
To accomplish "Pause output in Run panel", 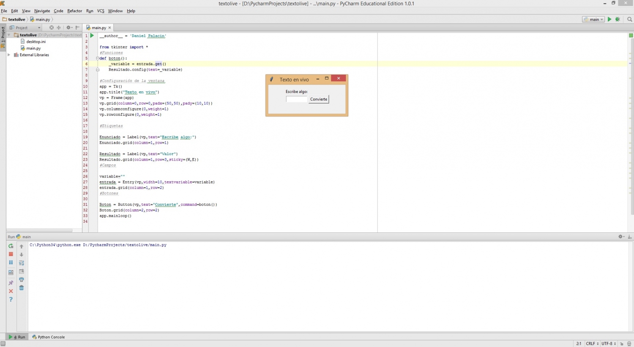I will [11, 262].
